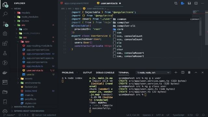The image size is (208, 117).
Task: Open the Test flask icon
Action: (5, 53)
